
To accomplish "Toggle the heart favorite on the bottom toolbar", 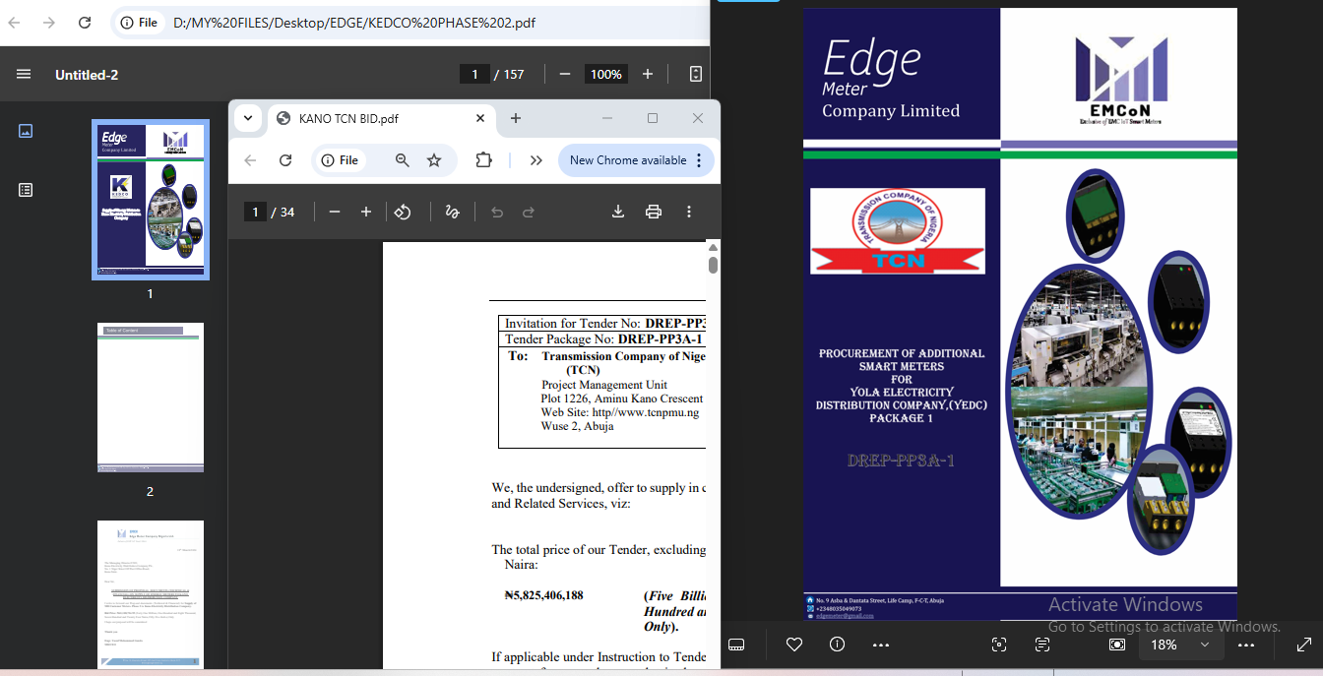I will tap(793, 645).
